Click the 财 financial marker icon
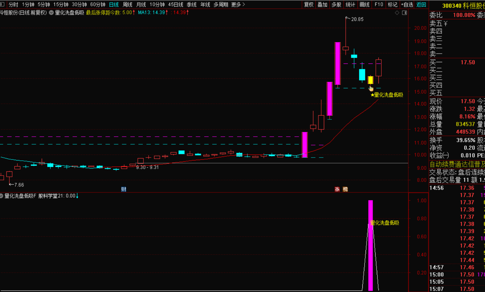The image size is (485, 292). [x=124, y=189]
